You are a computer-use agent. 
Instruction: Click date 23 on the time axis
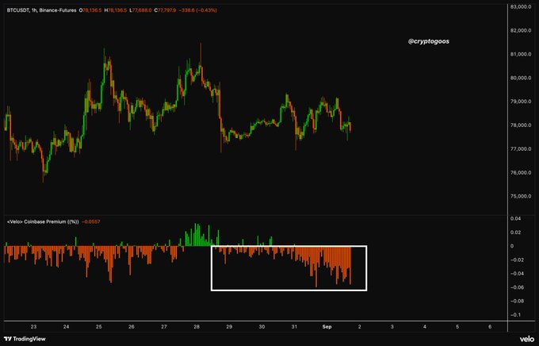[33, 327]
